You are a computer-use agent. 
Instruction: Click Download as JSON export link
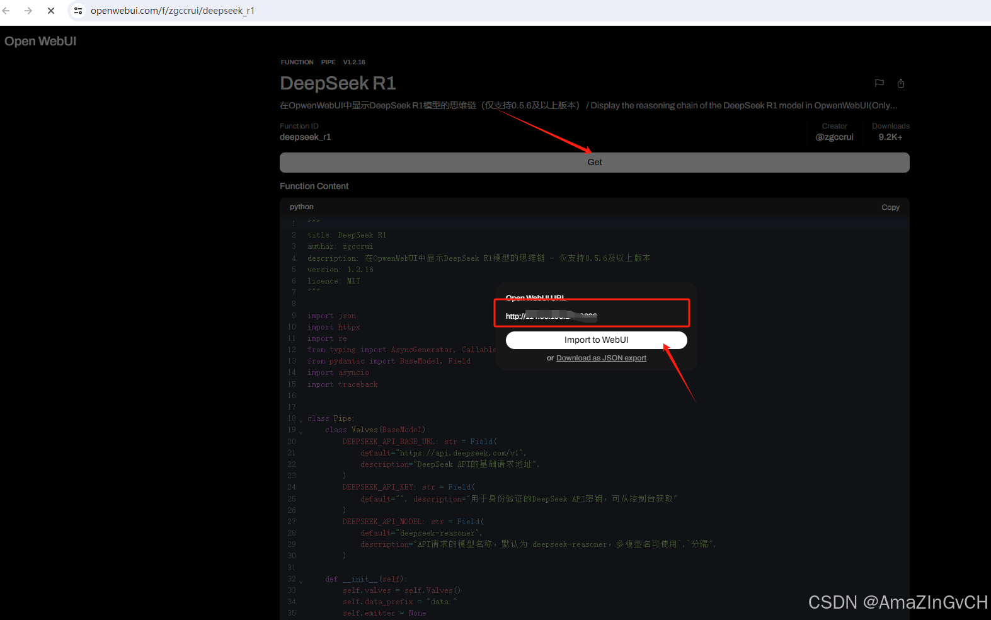click(601, 358)
